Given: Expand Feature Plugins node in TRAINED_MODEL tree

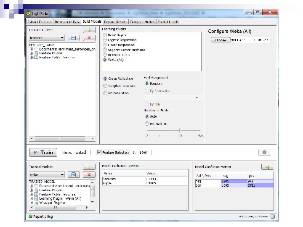Looking at the screenshot, I should click(32, 190).
